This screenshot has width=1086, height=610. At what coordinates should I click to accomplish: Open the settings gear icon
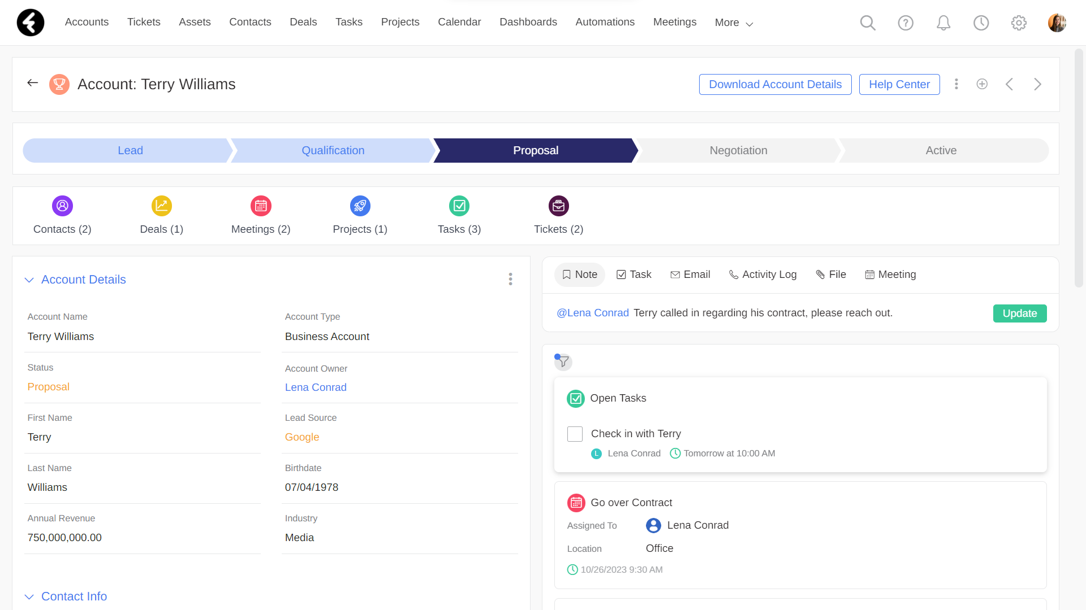click(1019, 23)
